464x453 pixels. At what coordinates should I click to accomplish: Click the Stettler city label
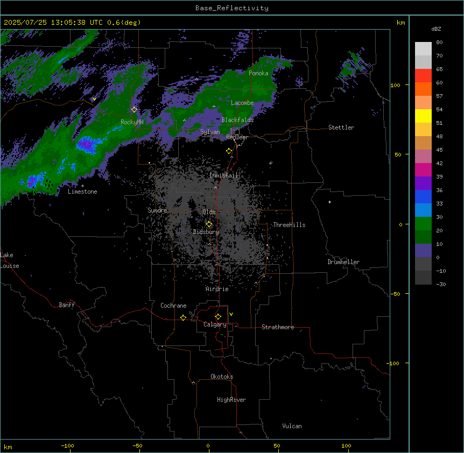point(341,128)
